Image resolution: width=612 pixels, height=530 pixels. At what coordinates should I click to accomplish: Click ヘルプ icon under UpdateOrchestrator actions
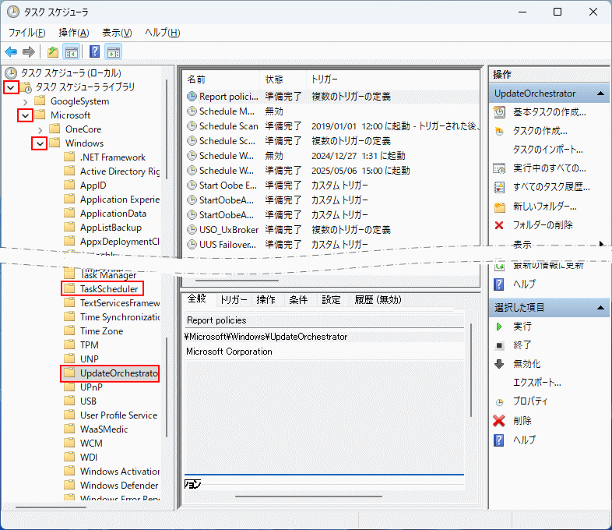coord(499,284)
